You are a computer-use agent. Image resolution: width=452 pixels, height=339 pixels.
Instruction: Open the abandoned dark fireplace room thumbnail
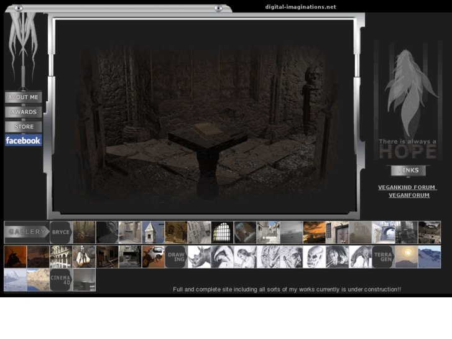[131, 257]
